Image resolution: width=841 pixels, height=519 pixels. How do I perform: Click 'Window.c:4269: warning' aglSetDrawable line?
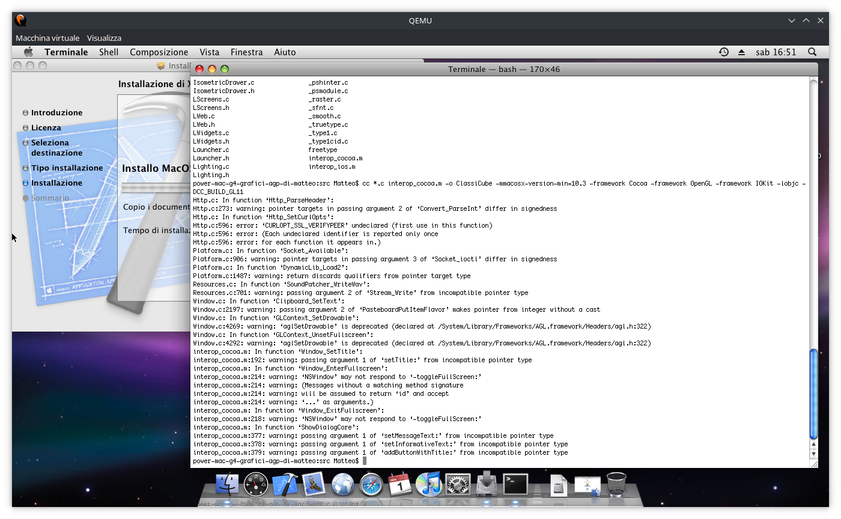422,326
